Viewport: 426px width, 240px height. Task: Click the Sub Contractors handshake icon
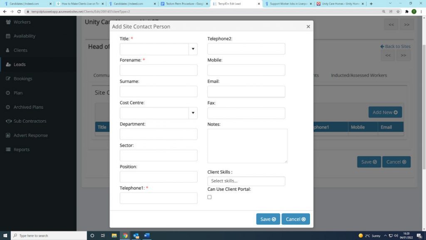click(x=8, y=121)
